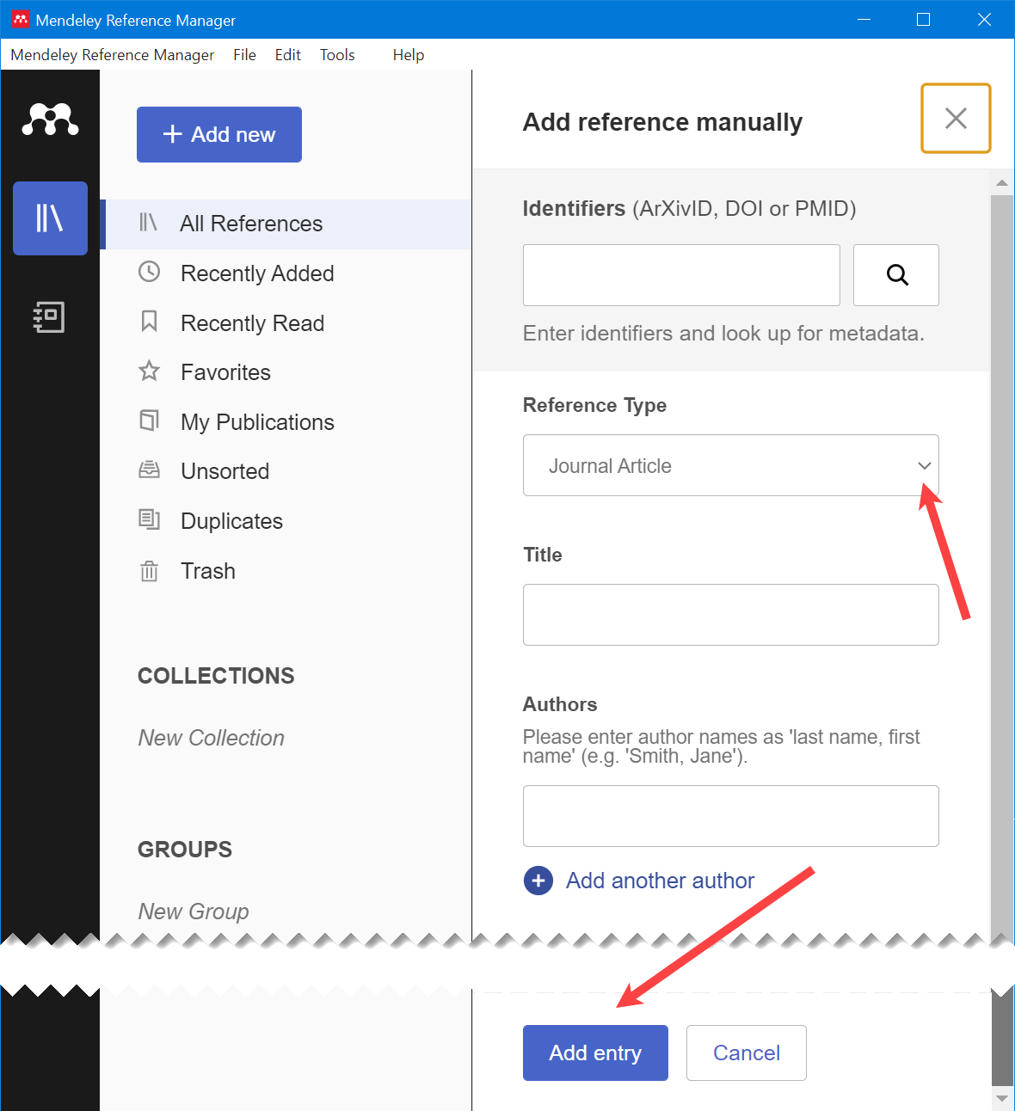Screen dimensions: 1015x1111
Task: Click the My Publications icon
Action: click(149, 420)
